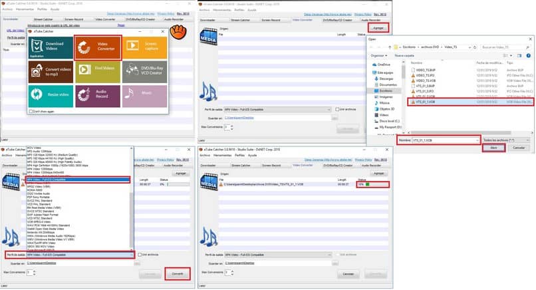The image size is (536, 290).
Task: Open the Resize video tile
Action: coord(51,96)
